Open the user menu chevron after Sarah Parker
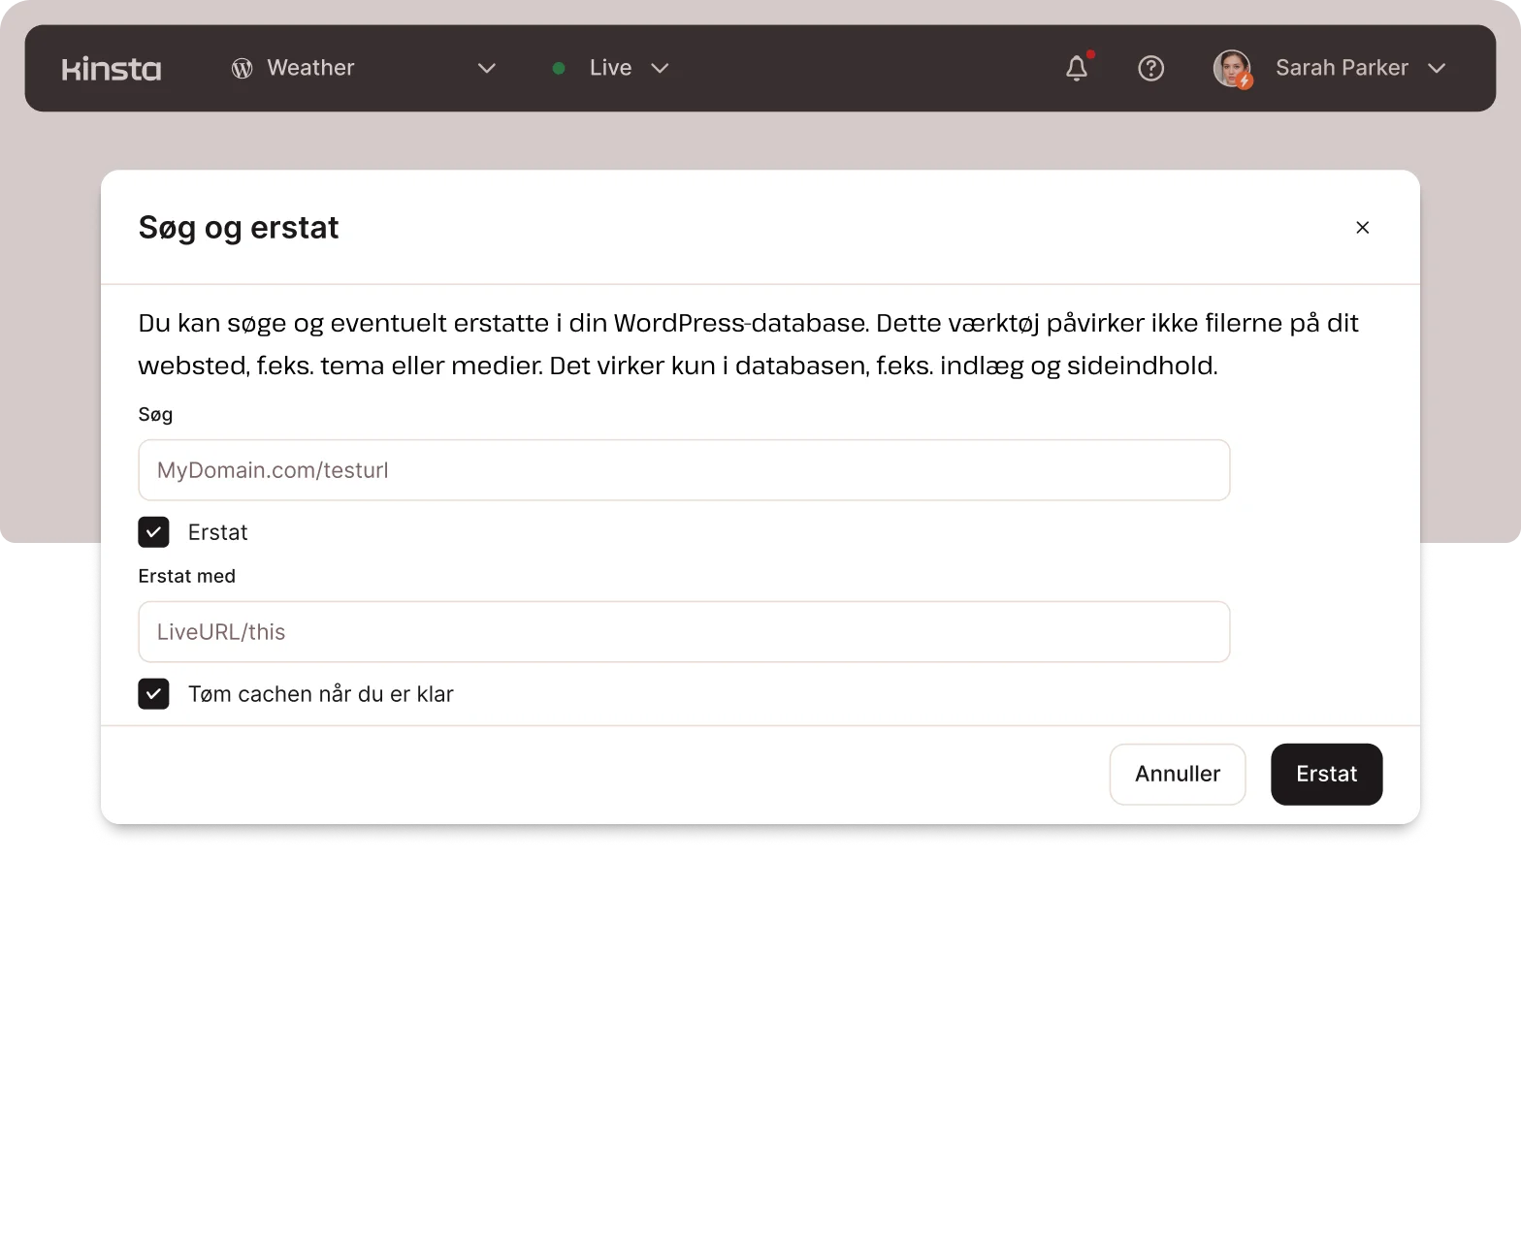Image resolution: width=1521 pixels, height=1241 pixels. point(1437,68)
